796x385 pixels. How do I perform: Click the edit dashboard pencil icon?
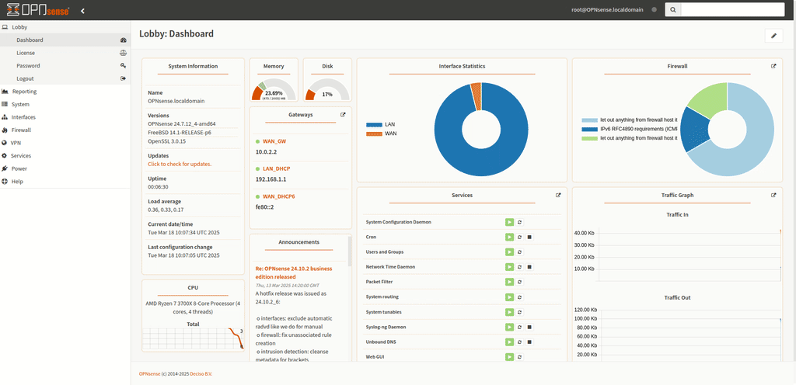click(x=773, y=36)
